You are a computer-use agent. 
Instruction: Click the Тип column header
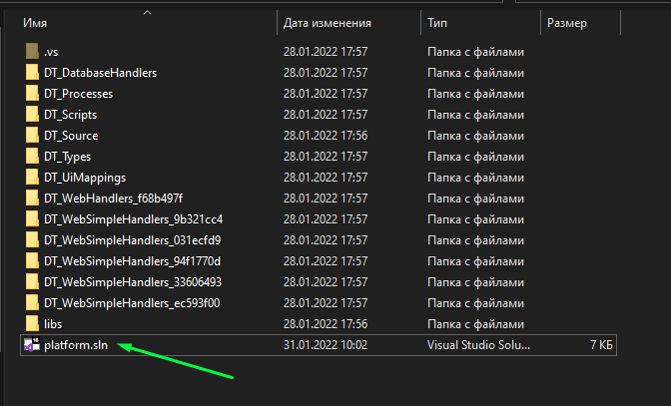(x=437, y=22)
